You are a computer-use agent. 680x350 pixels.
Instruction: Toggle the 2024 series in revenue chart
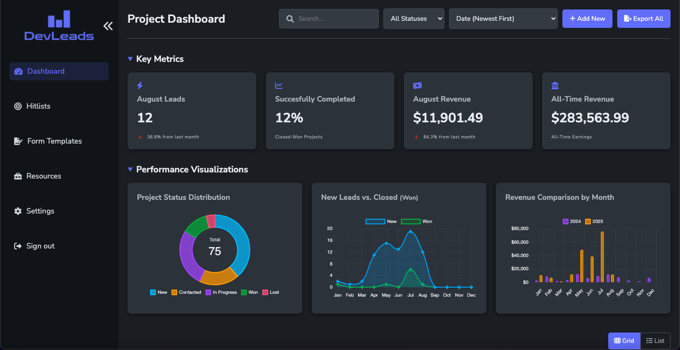coord(572,222)
